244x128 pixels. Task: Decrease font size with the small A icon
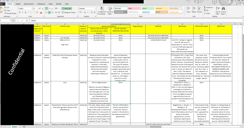(x=43, y=8)
